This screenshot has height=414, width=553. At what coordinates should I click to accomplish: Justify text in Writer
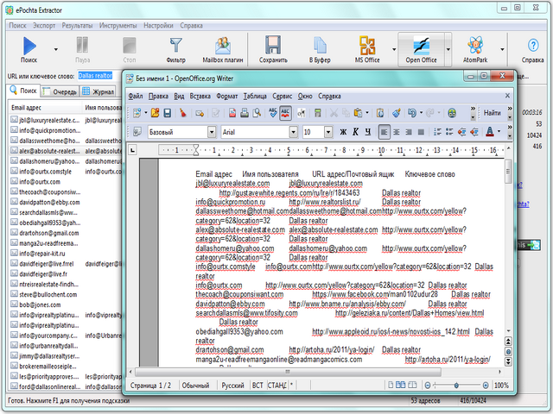[x=421, y=132]
